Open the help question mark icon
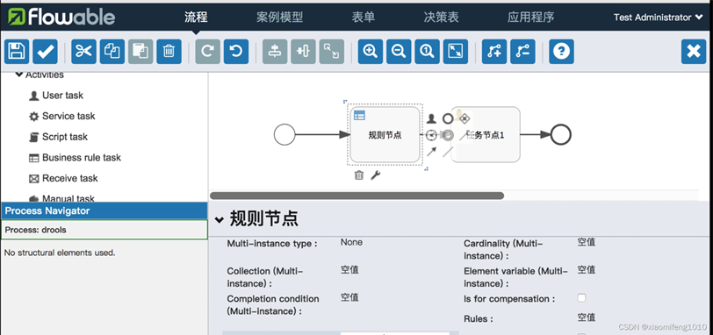This screenshot has height=335, width=713. 562,52
